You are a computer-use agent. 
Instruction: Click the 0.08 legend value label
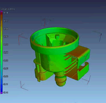pos(6,29)
